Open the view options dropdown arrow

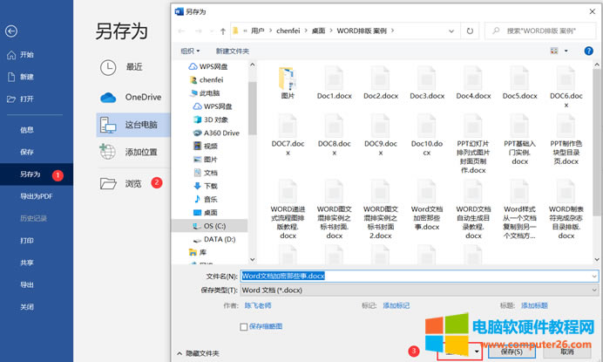567,51
